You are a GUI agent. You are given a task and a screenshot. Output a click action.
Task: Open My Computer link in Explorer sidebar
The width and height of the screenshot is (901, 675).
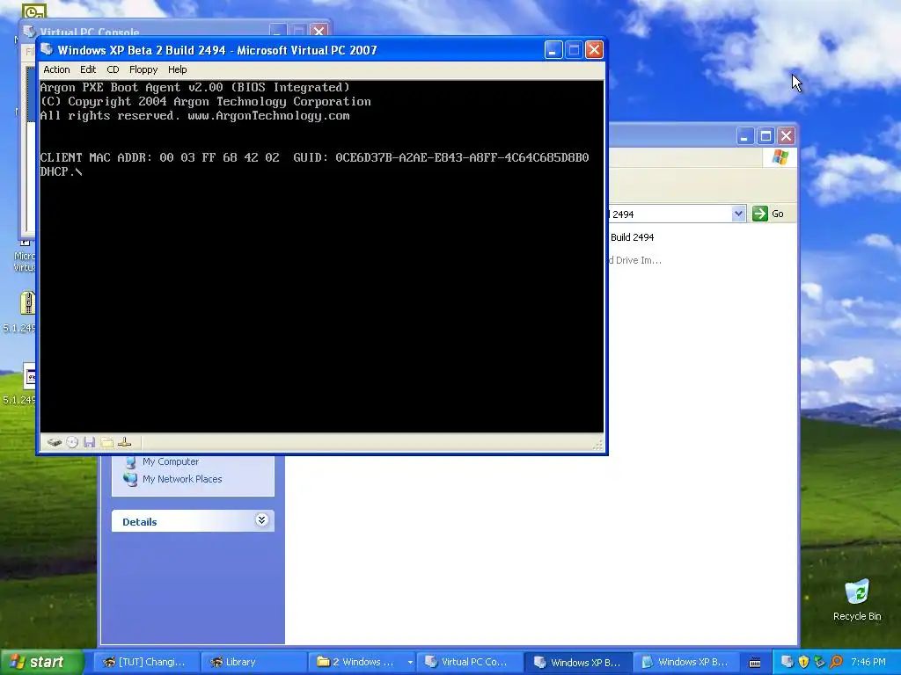171,461
